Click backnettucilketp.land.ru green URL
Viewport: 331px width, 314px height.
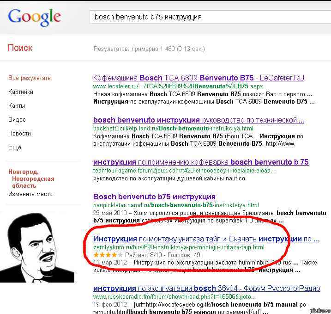[173, 129]
